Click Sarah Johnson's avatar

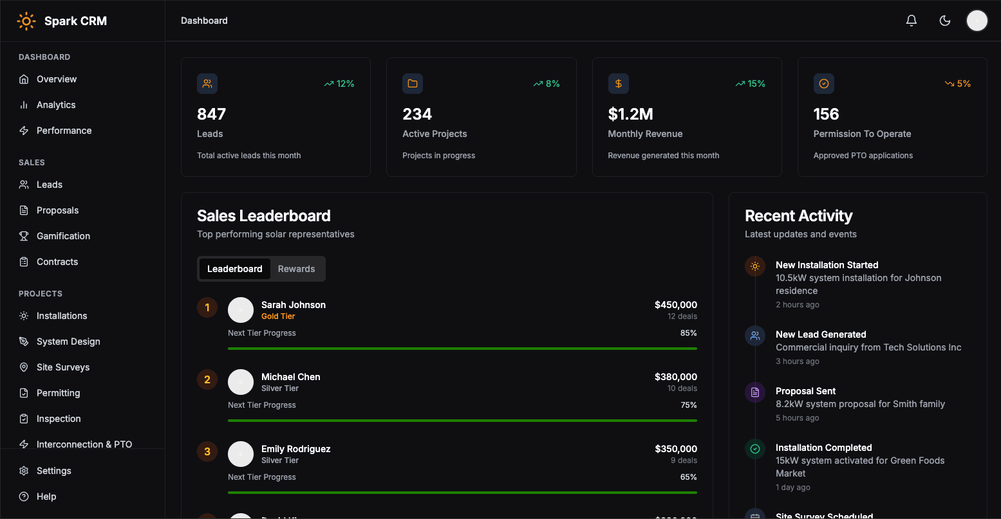[241, 310]
